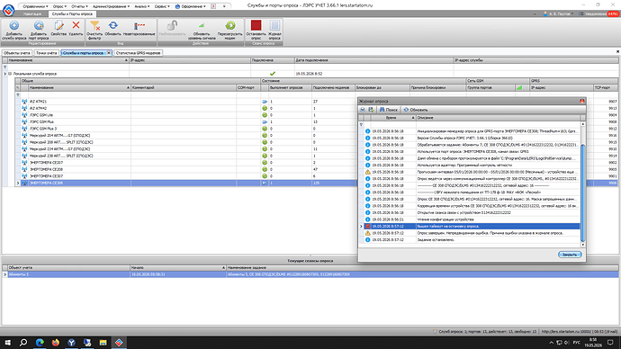This screenshot has height=349, width=621.
Task: Open the Отчеты menu
Action: click(x=79, y=6)
